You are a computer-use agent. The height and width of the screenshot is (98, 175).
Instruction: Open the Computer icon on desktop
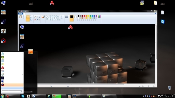(x=3, y=3)
